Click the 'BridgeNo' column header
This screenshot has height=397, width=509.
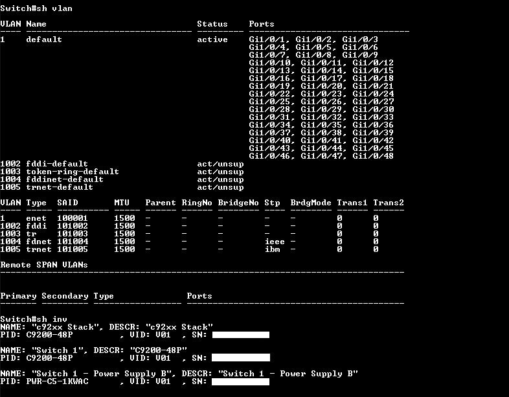(238, 203)
